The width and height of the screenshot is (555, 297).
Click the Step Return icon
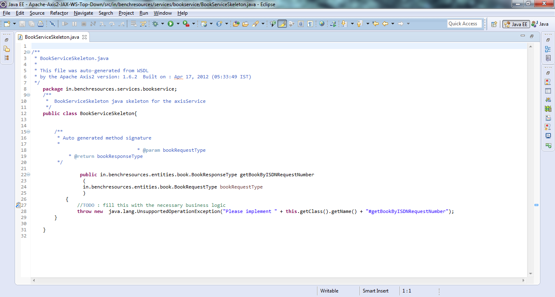(x=121, y=24)
